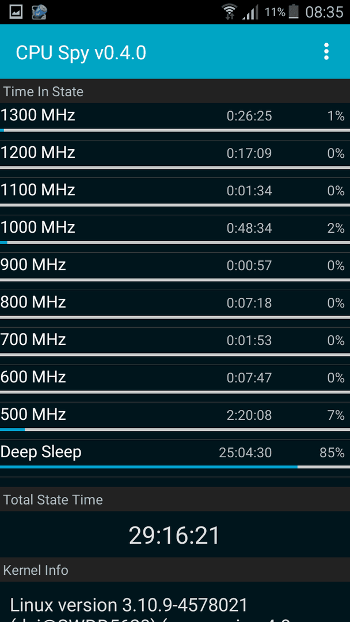The image size is (350, 622).
Task: Tap the 08:35 clock in status bar
Action: pos(324,12)
